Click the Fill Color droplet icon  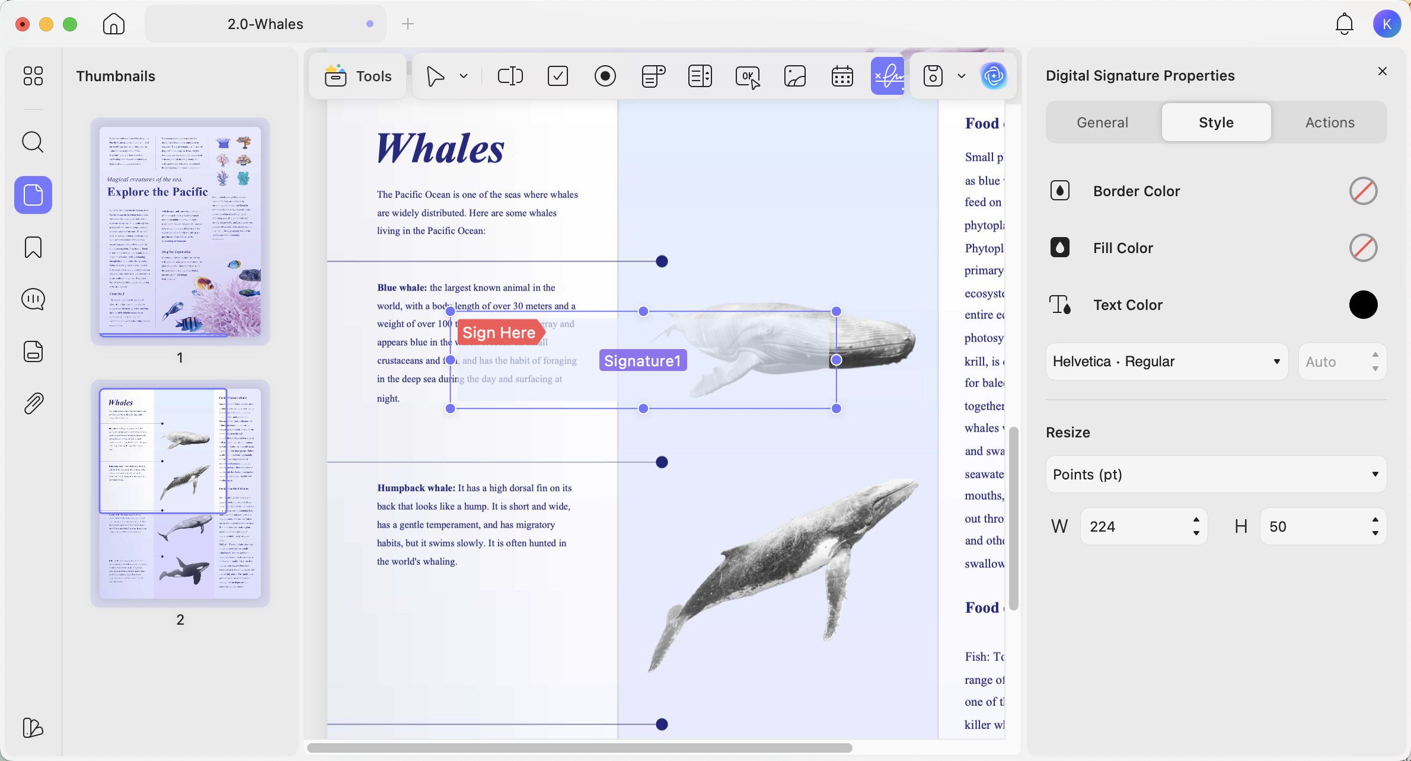(x=1060, y=248)
